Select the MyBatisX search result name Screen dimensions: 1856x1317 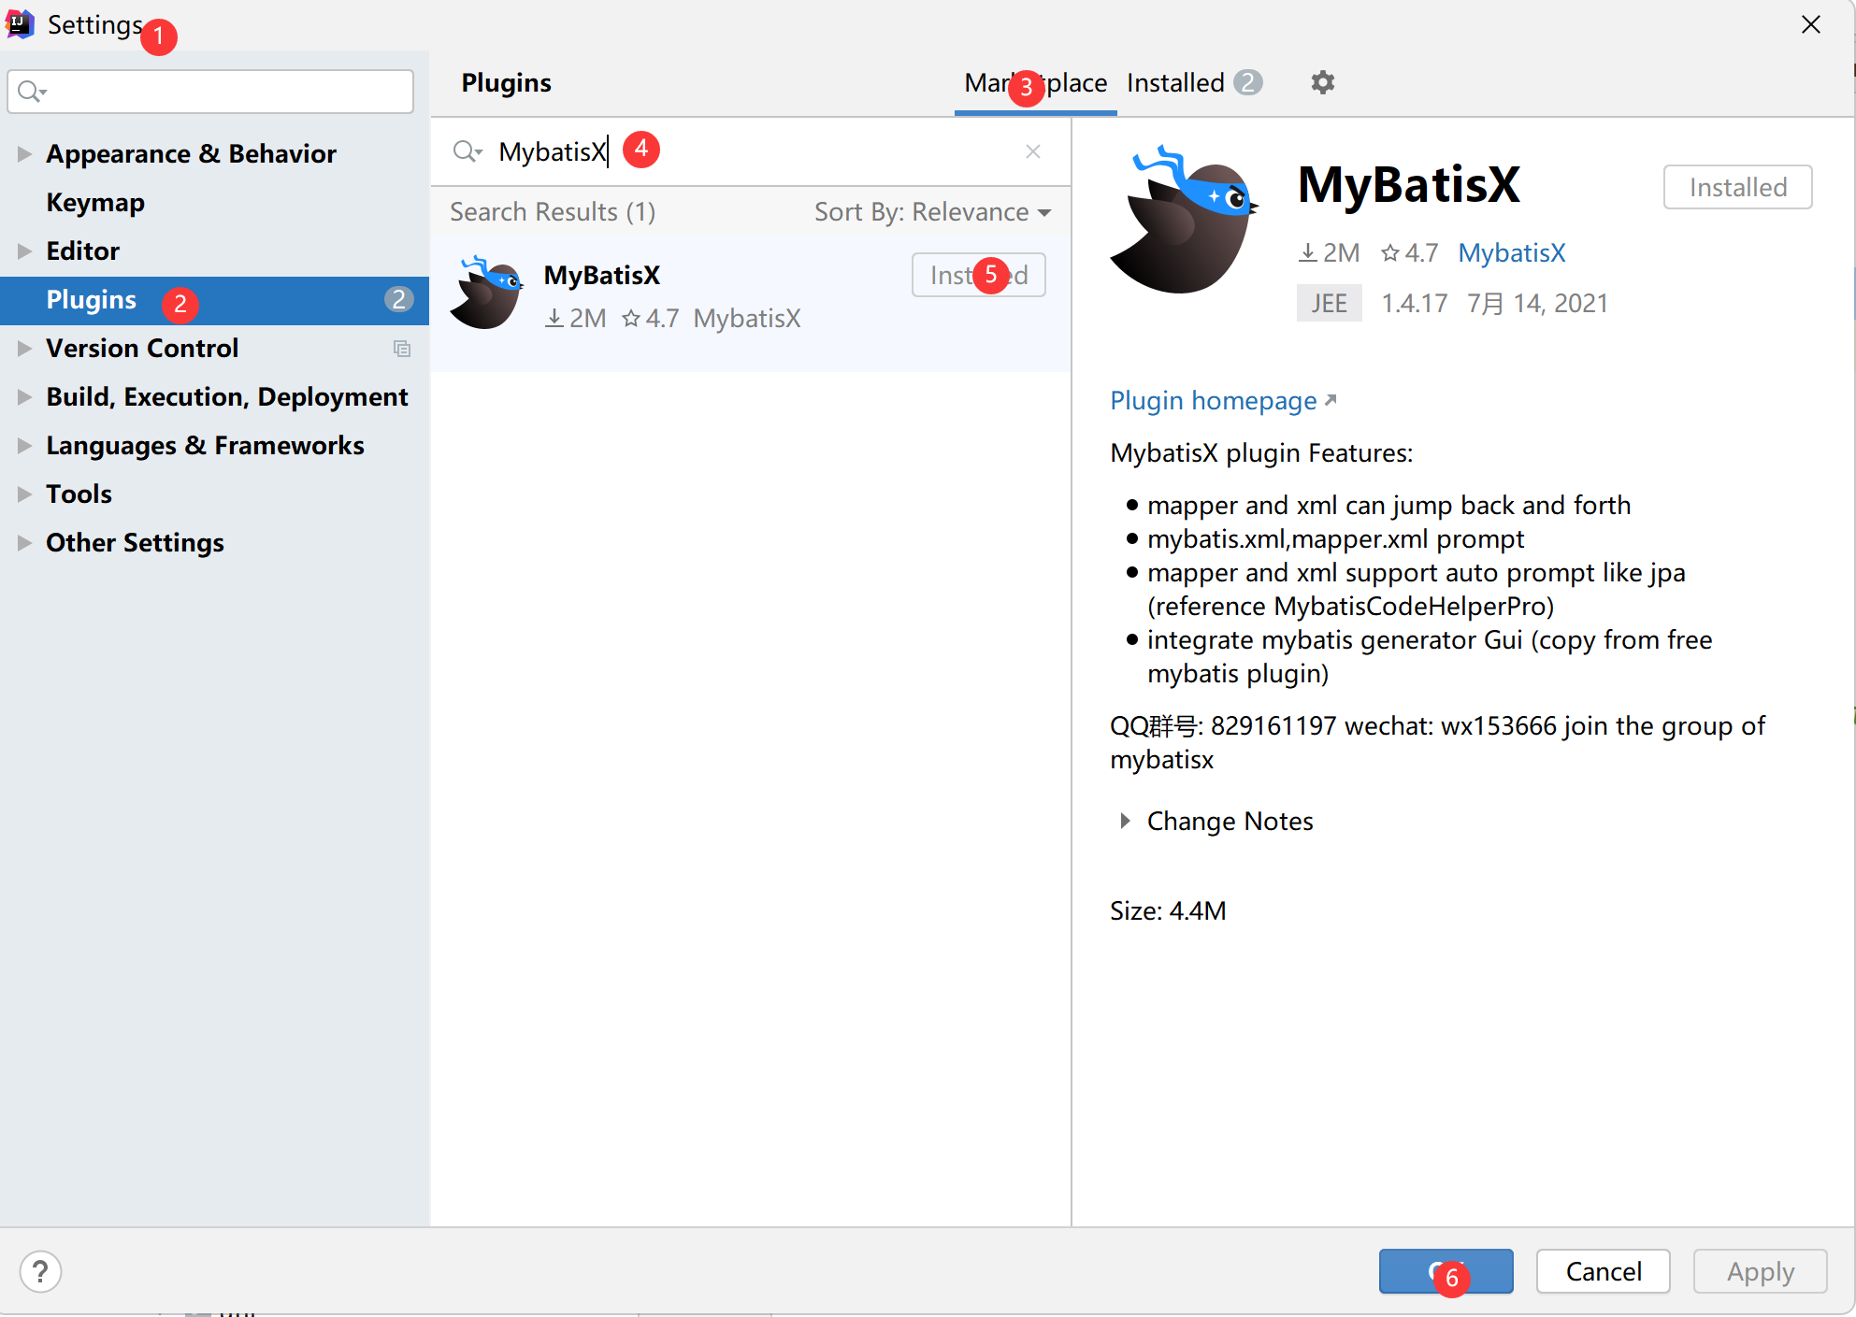(x=601, y=275)
